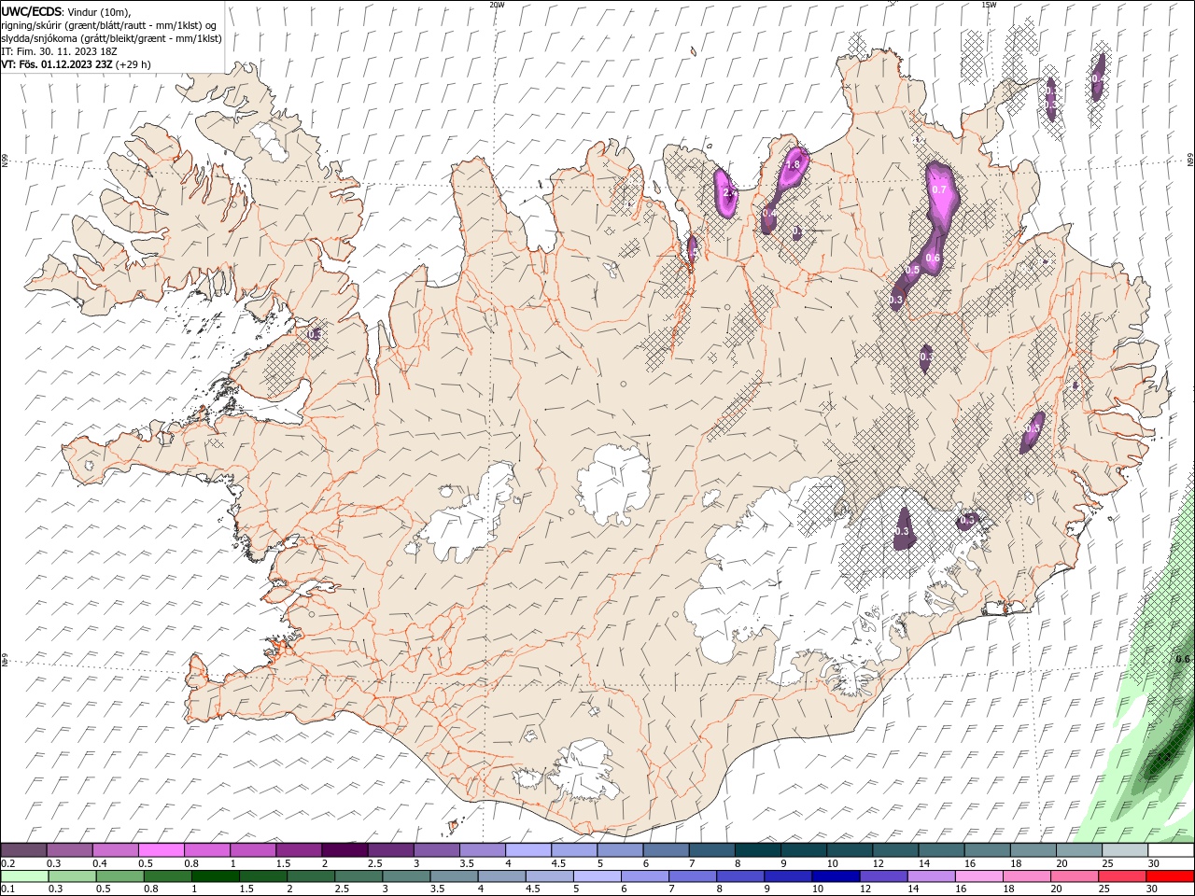Click the darkest purple swatch labeled 2
Viewport: 1195px width, 896px height.
coord(344,850)
